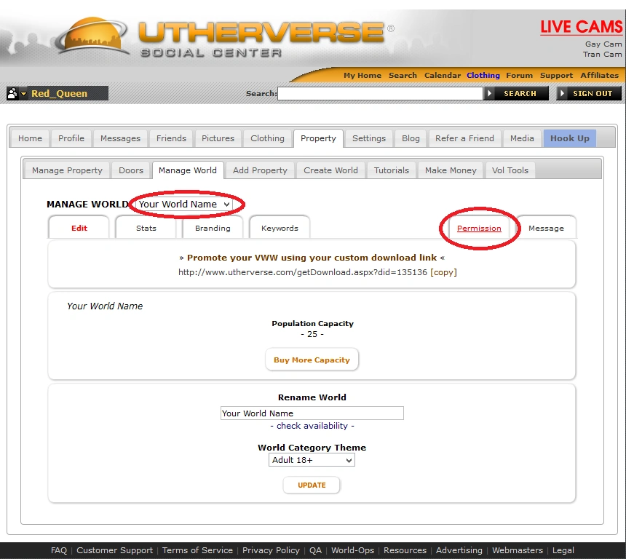Open the Stats world tab
The width and height of the screenshot is (626, 559).
[x=146, y=228]
